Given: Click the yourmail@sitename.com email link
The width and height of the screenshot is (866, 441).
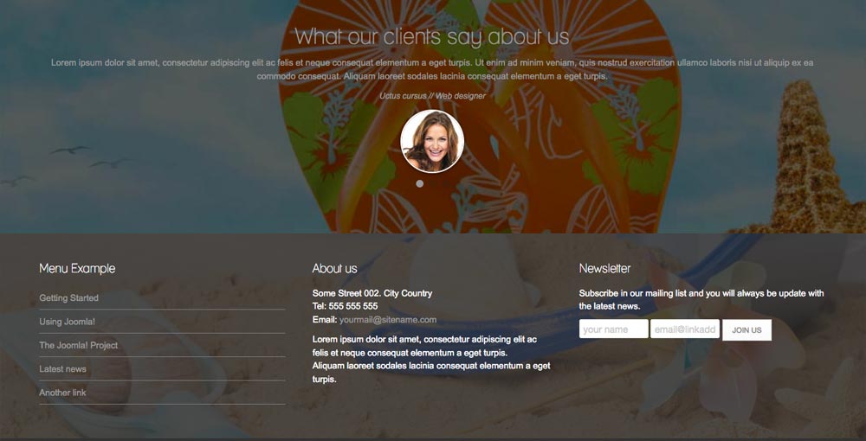Looking at the screenshot, I should pos(388,320).
